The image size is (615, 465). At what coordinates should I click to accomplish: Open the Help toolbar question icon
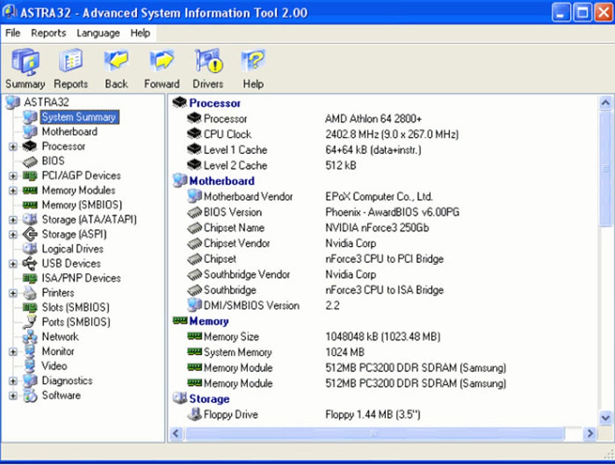[253, 61]
